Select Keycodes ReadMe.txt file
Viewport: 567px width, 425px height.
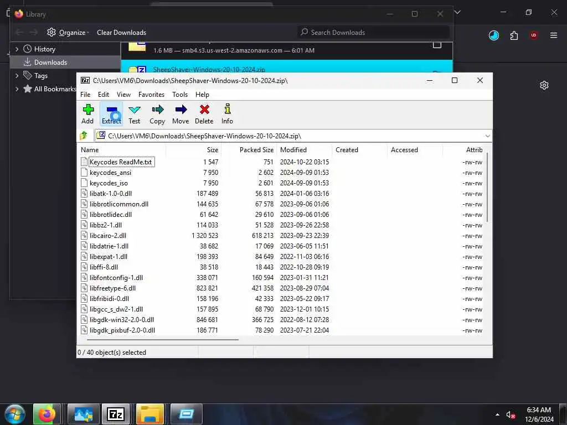click(121, 162)
